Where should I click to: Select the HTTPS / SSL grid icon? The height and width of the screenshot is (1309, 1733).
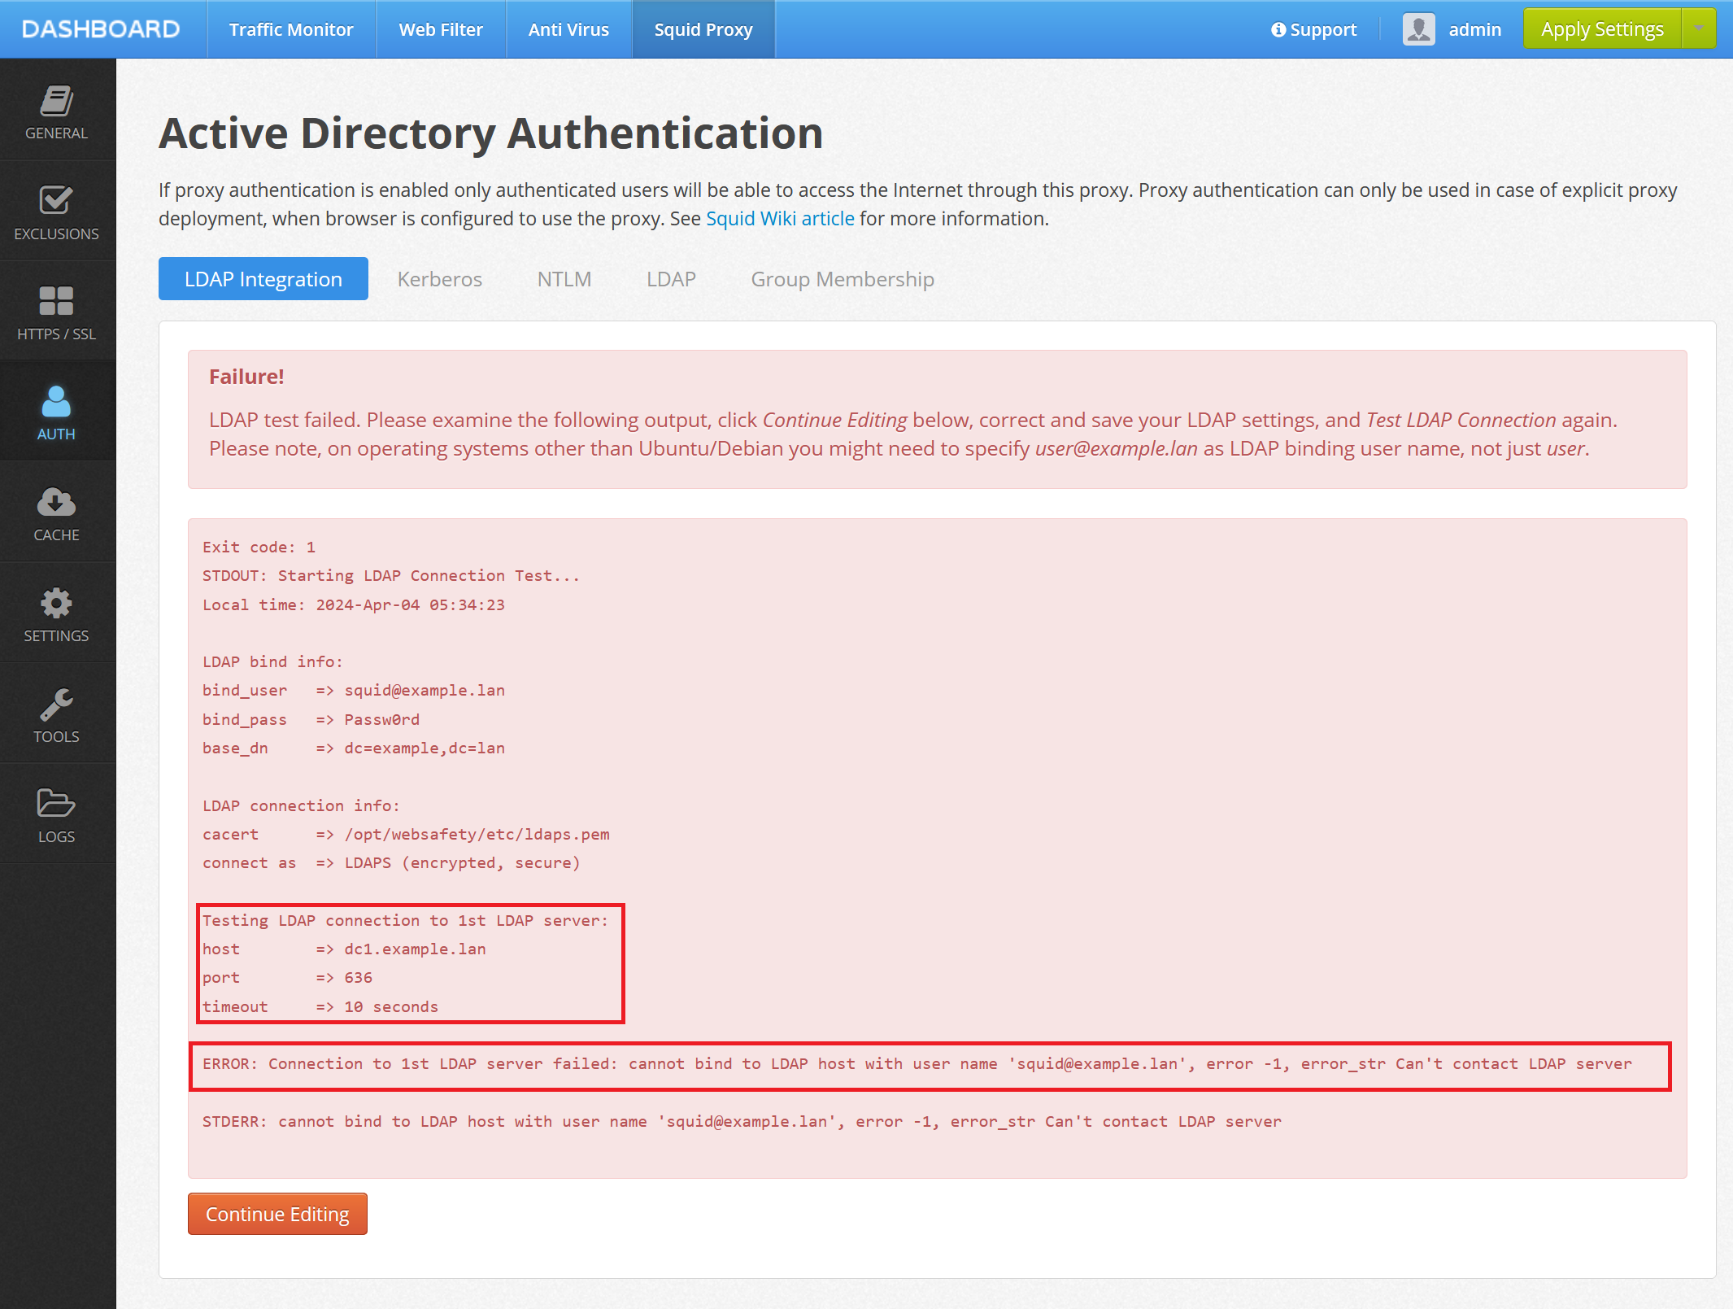pyautogui.click(x=56, y=301)
